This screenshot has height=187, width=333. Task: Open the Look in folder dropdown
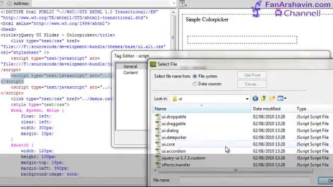coord(247,99)
